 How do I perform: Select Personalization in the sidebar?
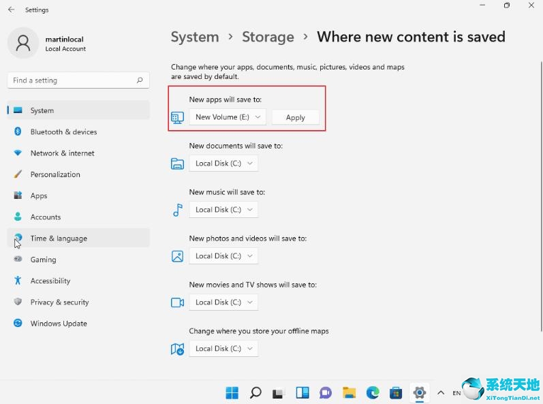(x=78, y=174)
